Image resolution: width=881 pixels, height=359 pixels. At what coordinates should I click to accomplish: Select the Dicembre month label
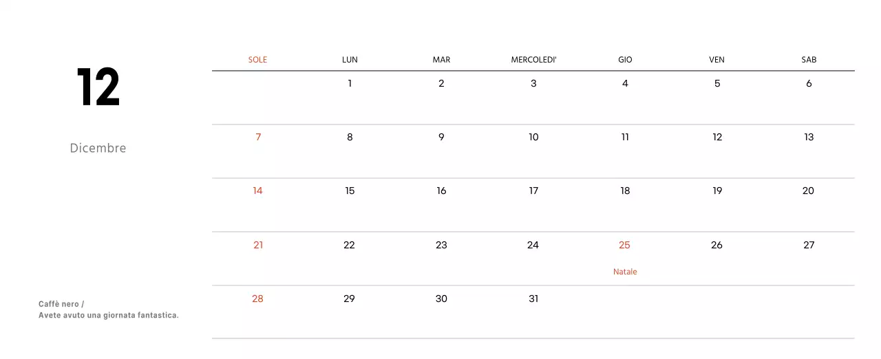[x=98, y=148]
